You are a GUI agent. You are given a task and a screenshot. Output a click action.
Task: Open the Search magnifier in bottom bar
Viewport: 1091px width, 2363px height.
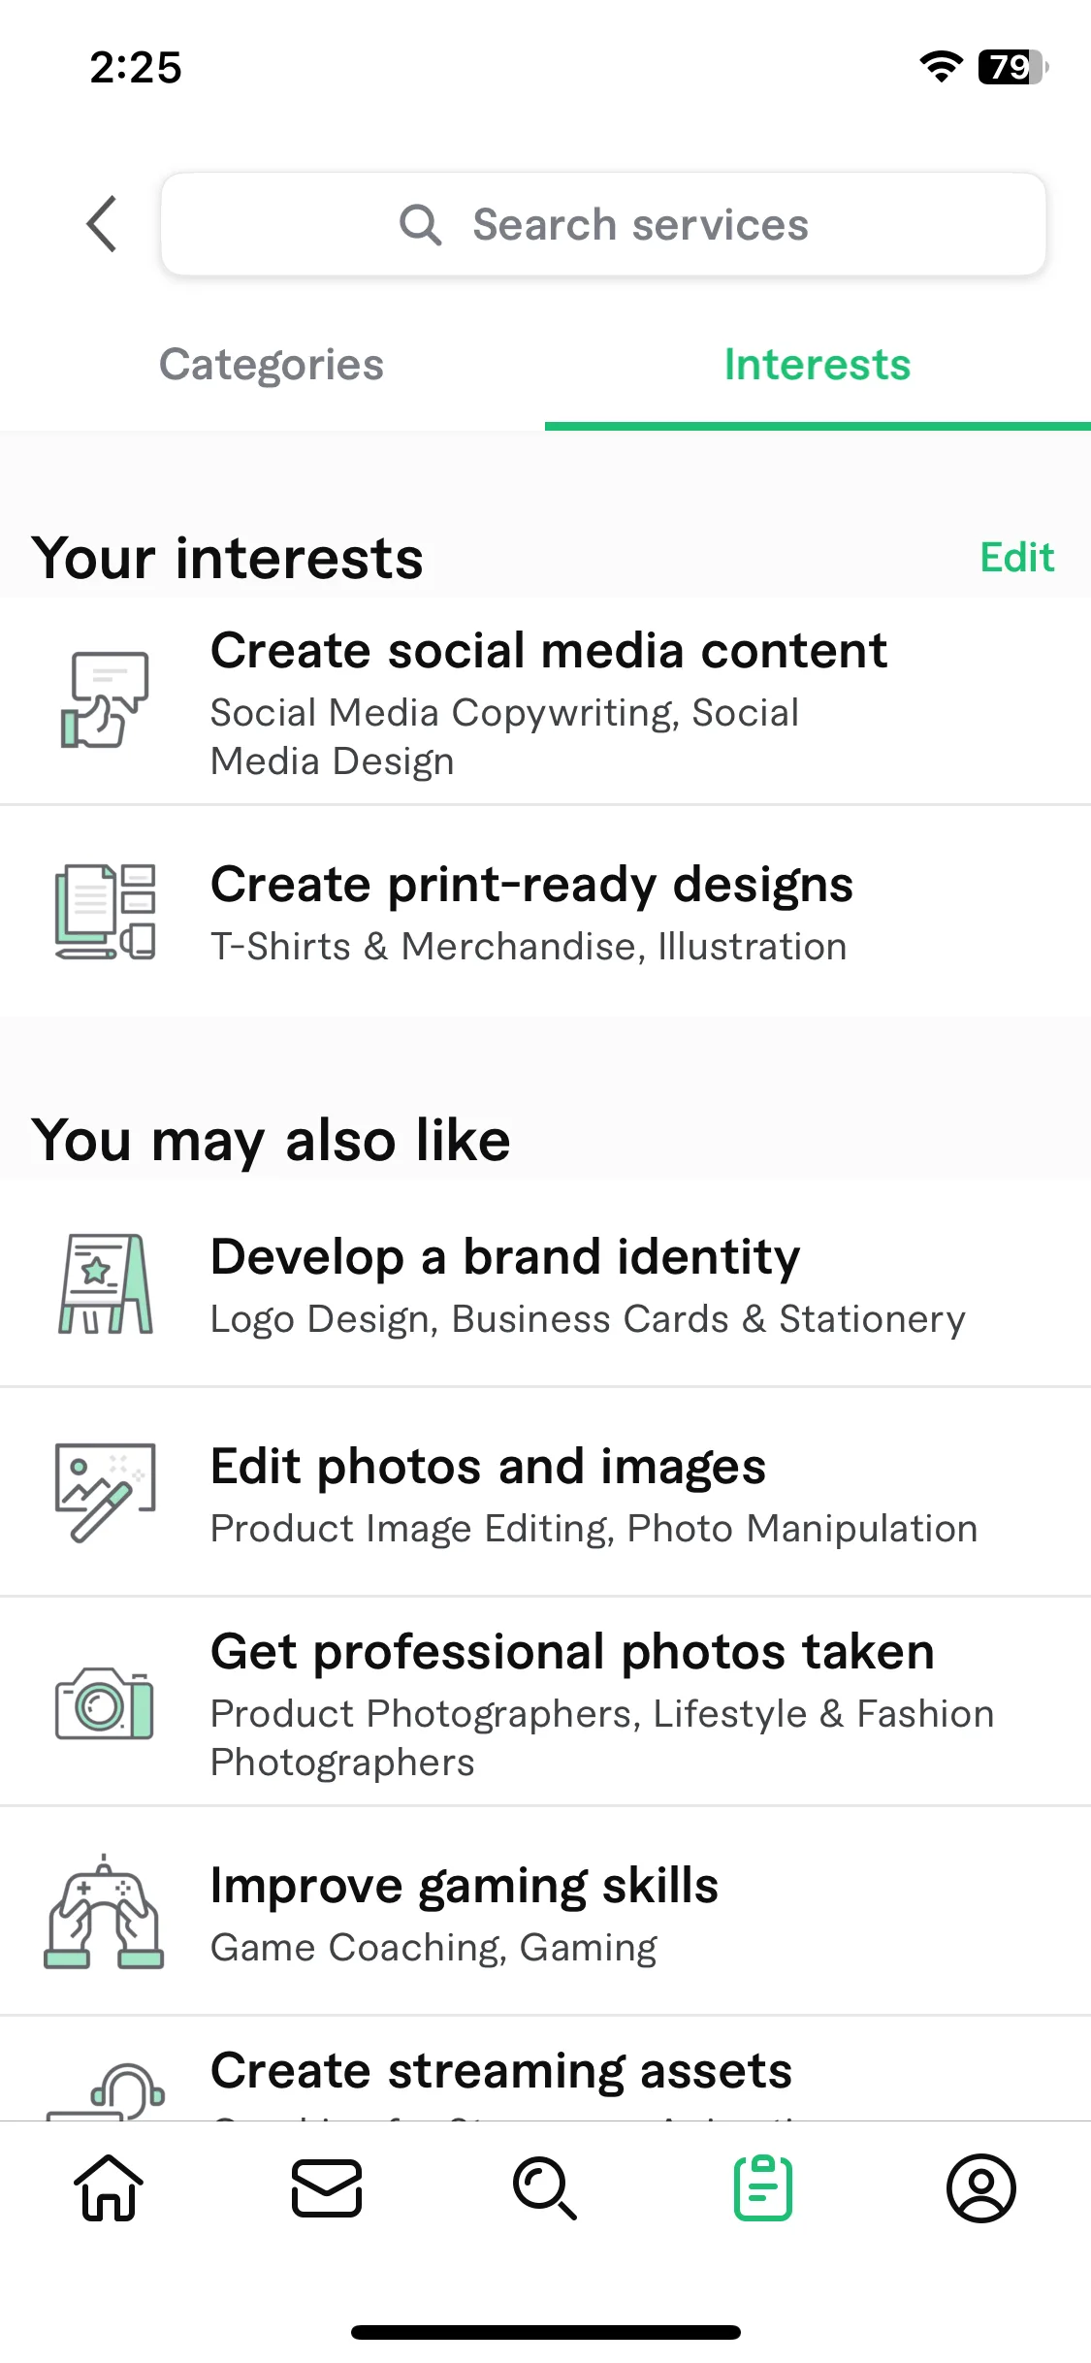point(545,2188)
